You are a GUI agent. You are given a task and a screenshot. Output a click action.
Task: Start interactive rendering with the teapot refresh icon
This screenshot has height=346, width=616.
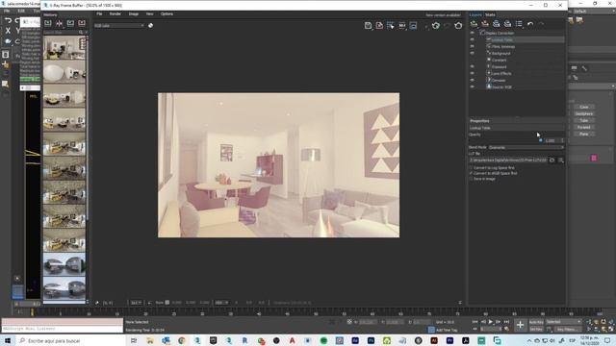tap(436, 26)
